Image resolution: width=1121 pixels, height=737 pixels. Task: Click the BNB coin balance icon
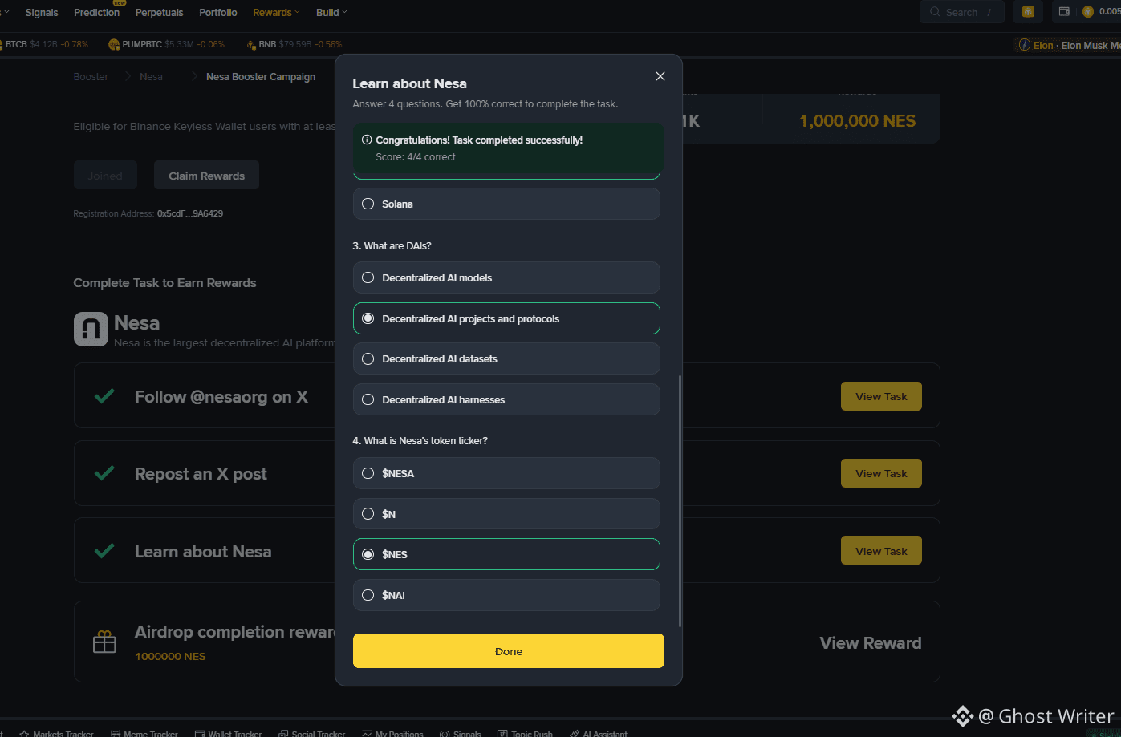coord(1088,12)
